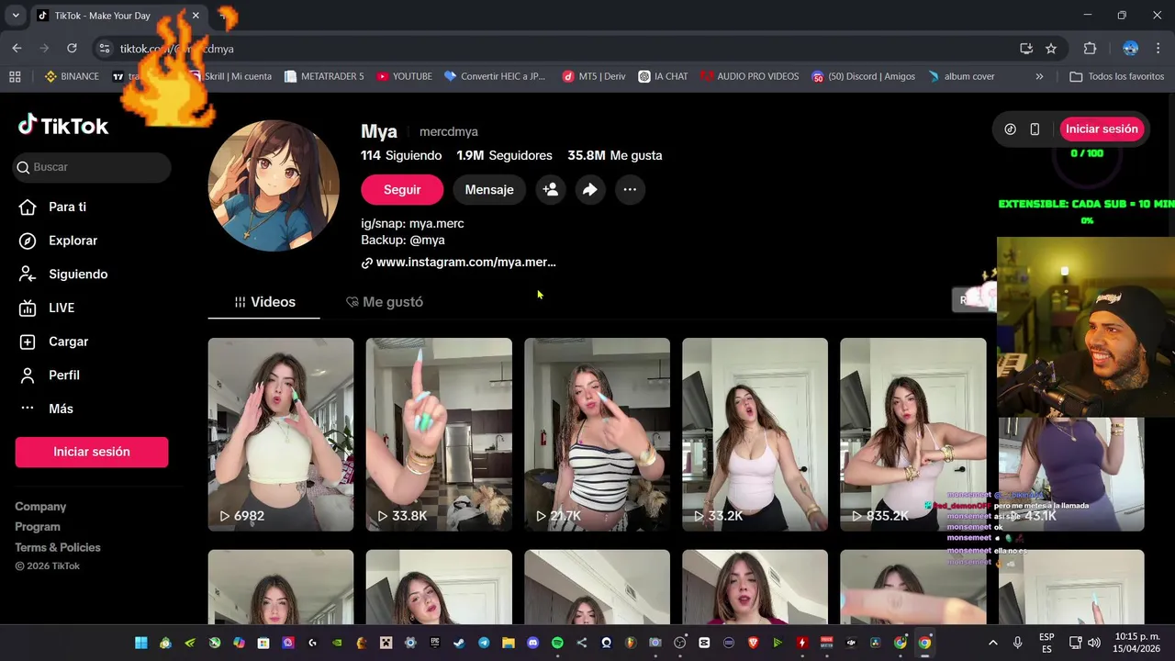This screenshot has width=1175, height=661.
Task: Open the Windows Start menu
Action: click(141, 643)
